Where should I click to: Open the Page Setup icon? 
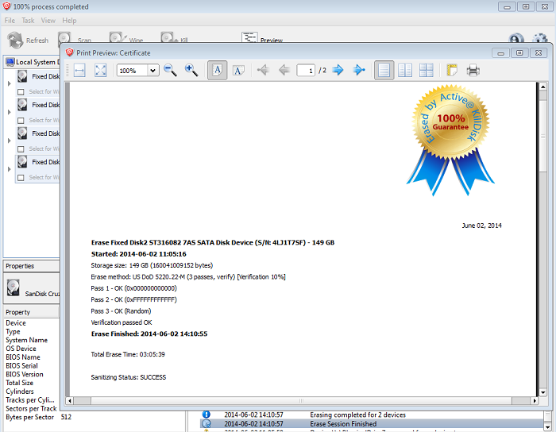click(453, 71)
